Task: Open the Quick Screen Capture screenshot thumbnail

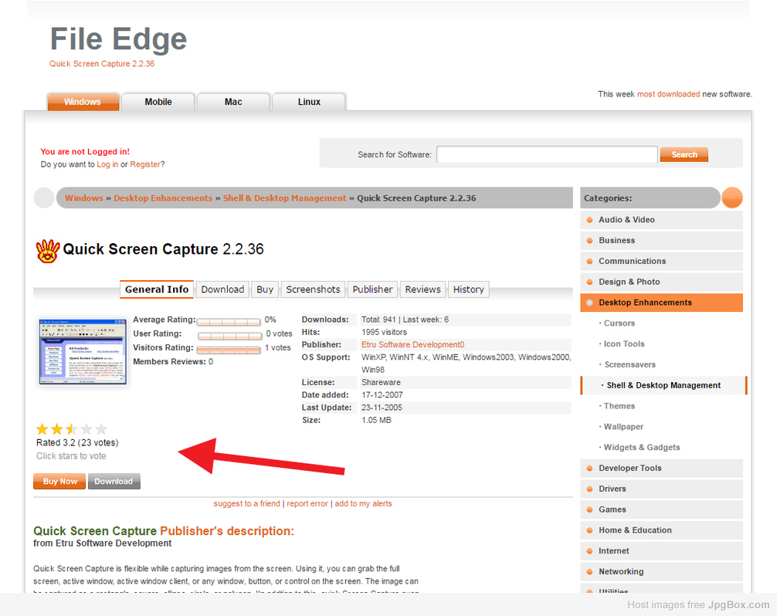Action: 83,351
